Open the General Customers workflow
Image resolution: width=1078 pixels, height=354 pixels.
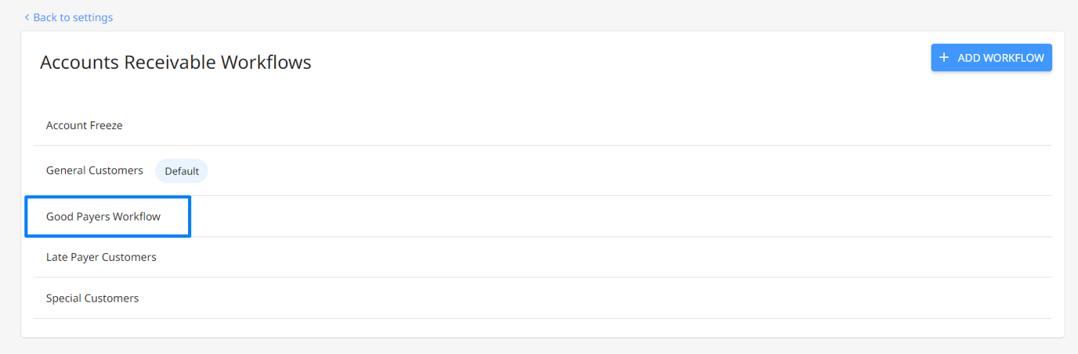95,170
